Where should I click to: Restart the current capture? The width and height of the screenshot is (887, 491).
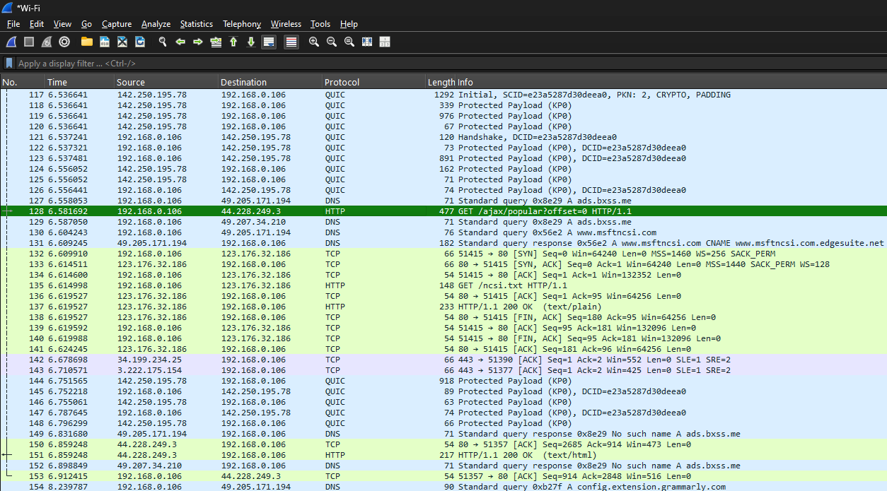[x=47, y=42]
